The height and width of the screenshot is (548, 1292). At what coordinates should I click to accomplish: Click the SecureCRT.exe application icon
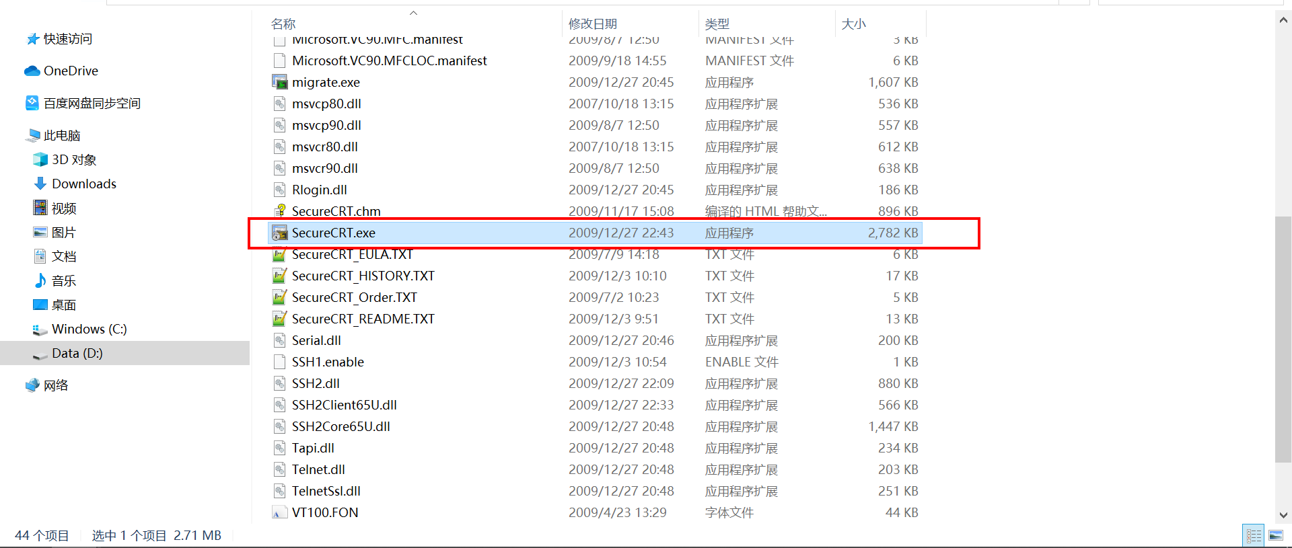coord(279,233)
